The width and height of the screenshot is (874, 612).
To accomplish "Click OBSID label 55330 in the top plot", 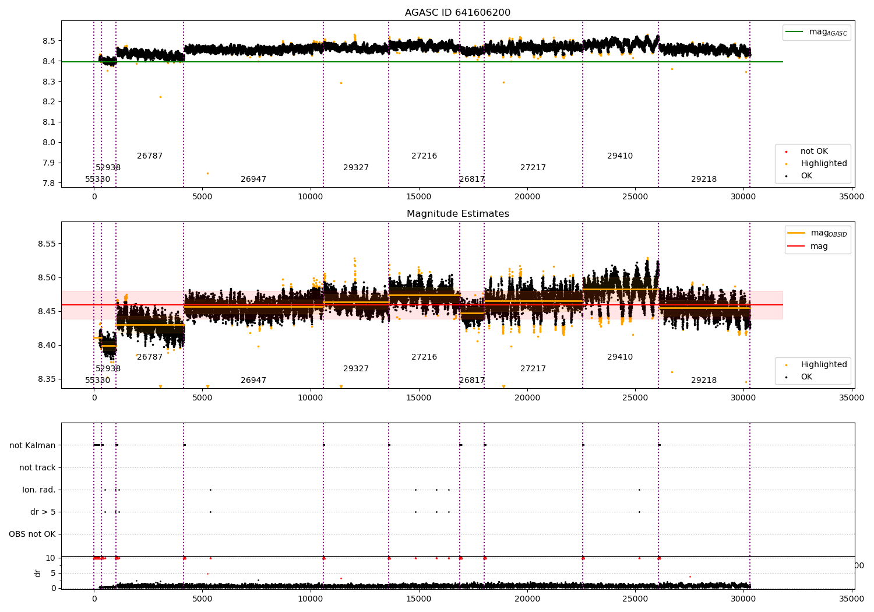I will pos(98,180).
